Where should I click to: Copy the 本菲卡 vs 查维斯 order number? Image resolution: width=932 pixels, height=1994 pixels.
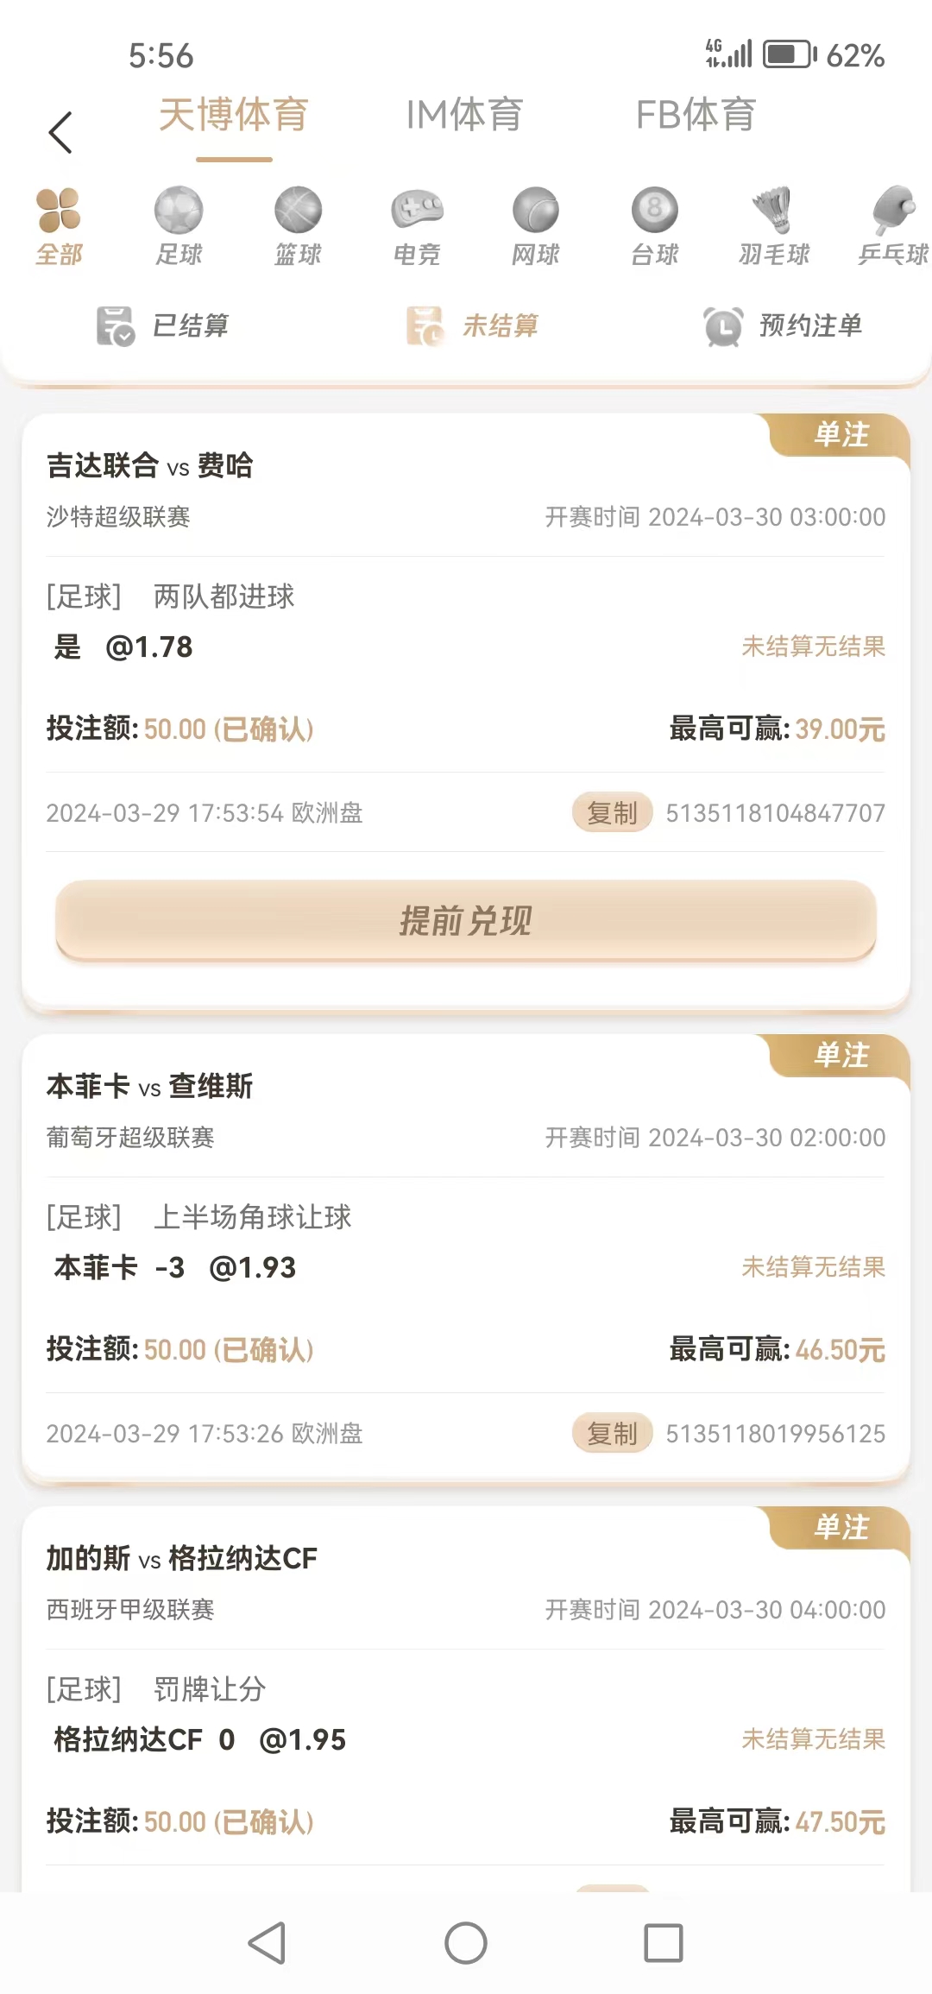612,1433
